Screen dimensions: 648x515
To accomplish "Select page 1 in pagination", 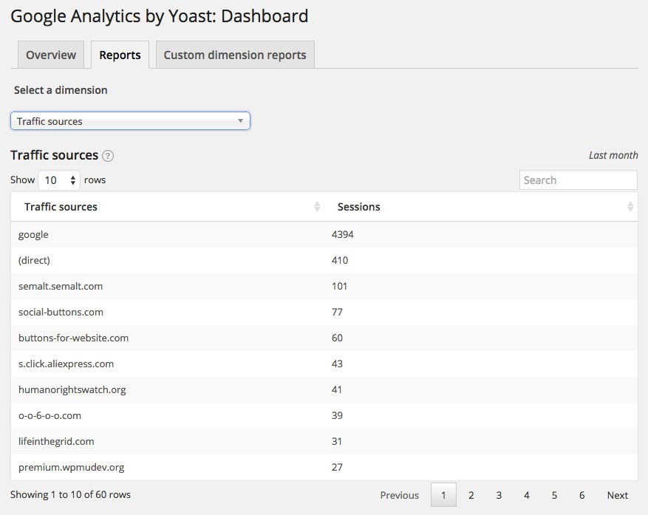I will (443, 495).
